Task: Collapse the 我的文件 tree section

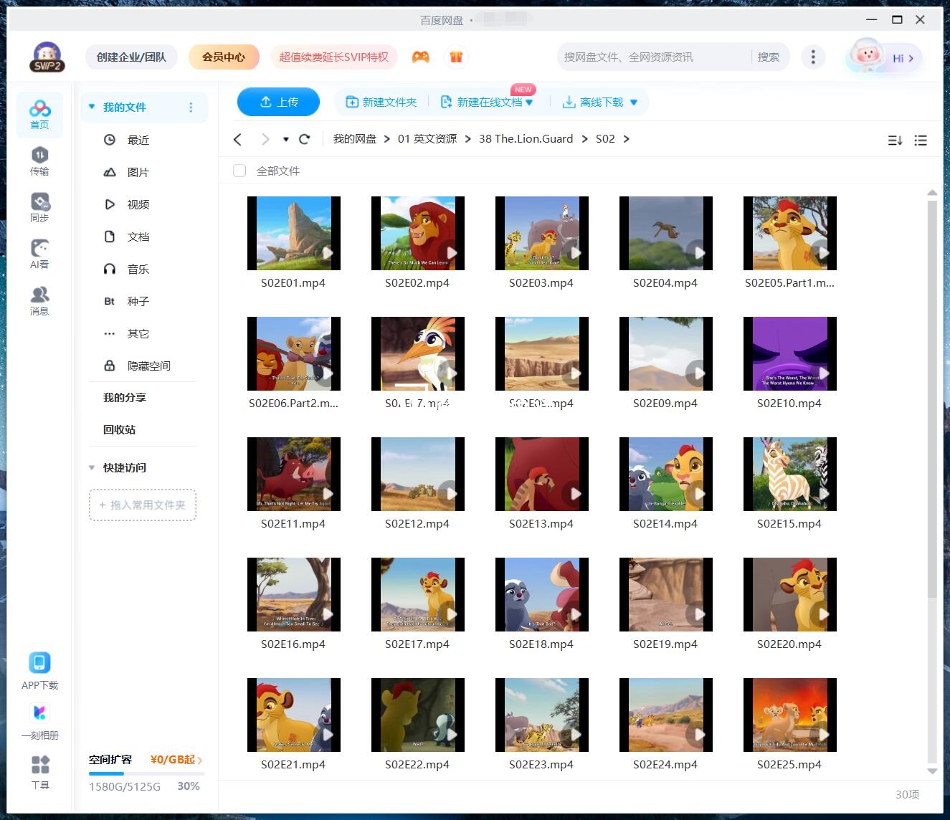Action: (x=92, y=107)
